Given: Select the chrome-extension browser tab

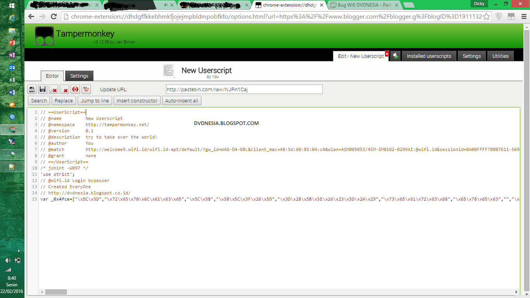Looking at the screenshot, I should click(289, 5).
